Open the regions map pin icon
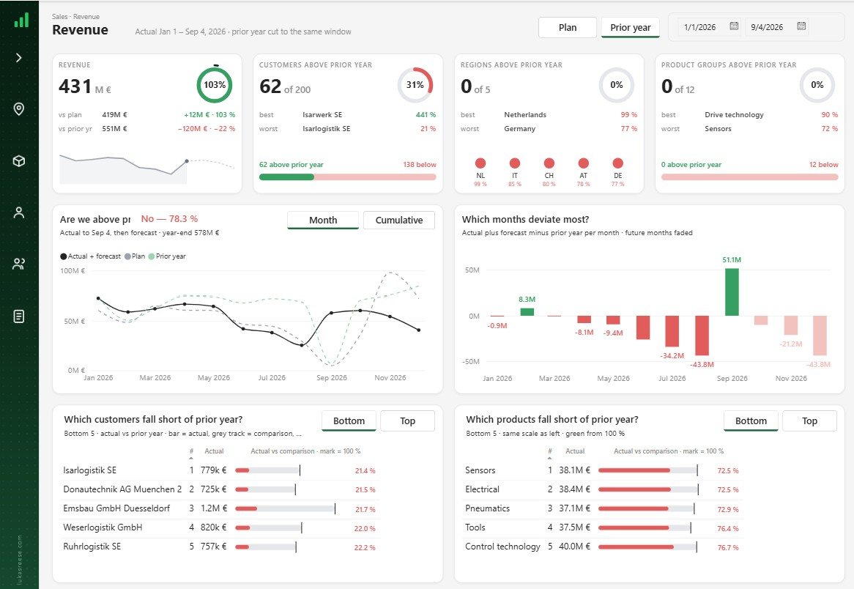The height and width of the screenshot is (589, 854). [19, 109]
